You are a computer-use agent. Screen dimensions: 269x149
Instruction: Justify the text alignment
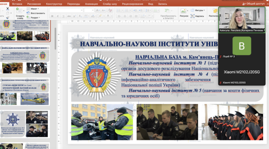(x=136, y=16)
